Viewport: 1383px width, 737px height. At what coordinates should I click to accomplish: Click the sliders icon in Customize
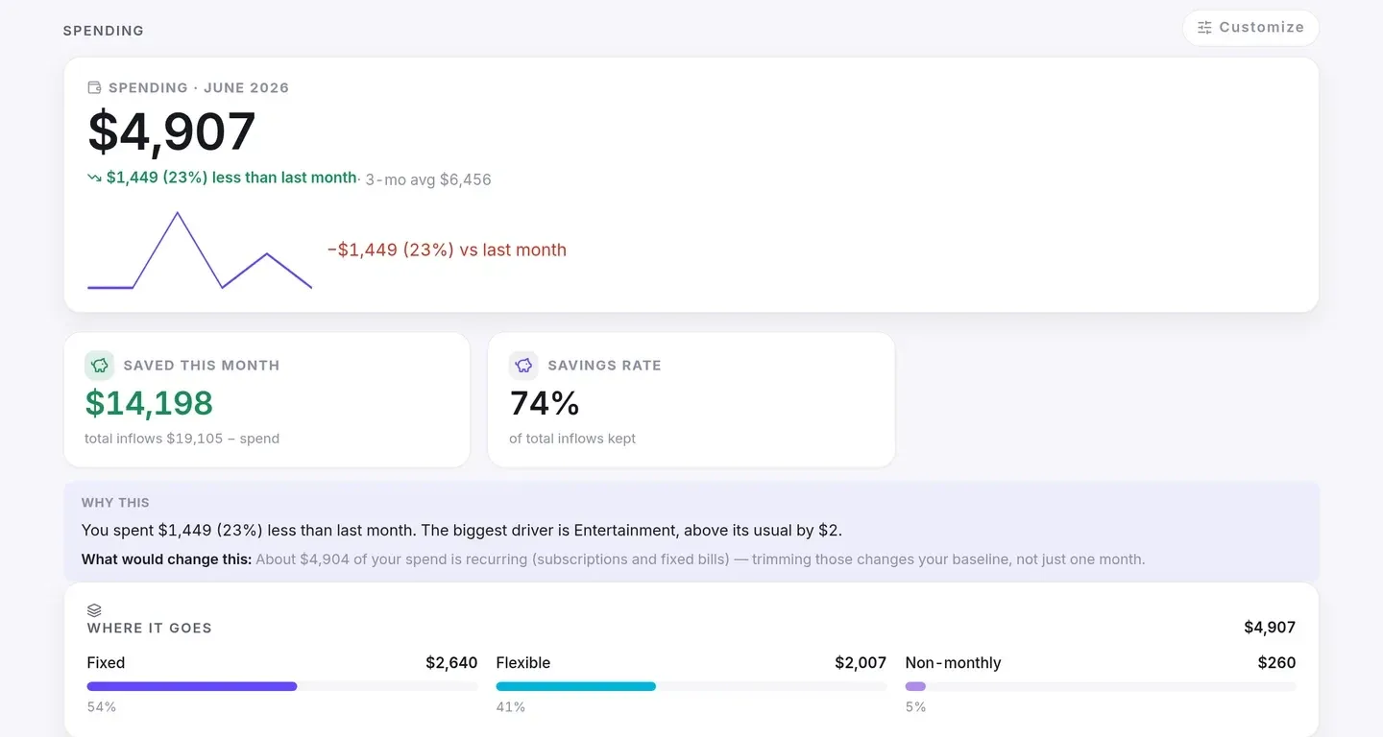[x=1204, y=28]
